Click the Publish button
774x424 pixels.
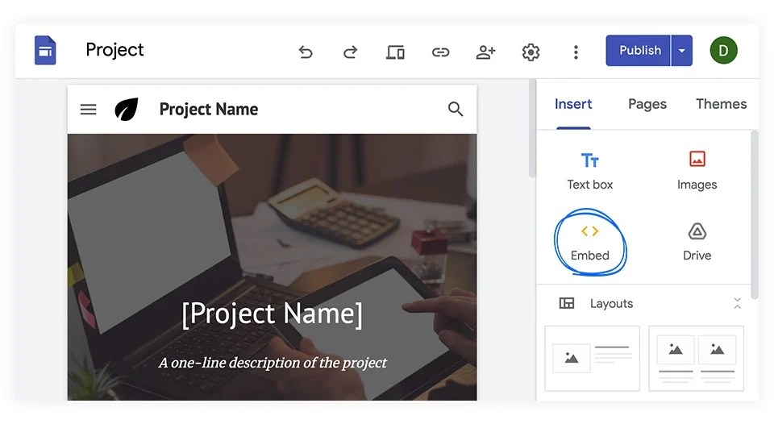coord(639,50)
